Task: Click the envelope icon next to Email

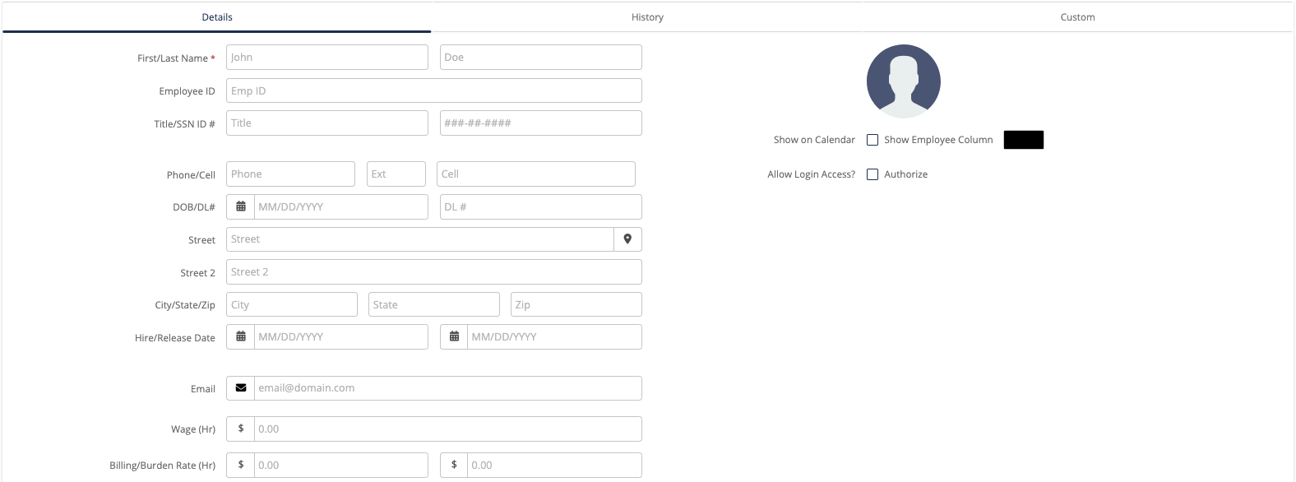Action: [x=241, y=387]
